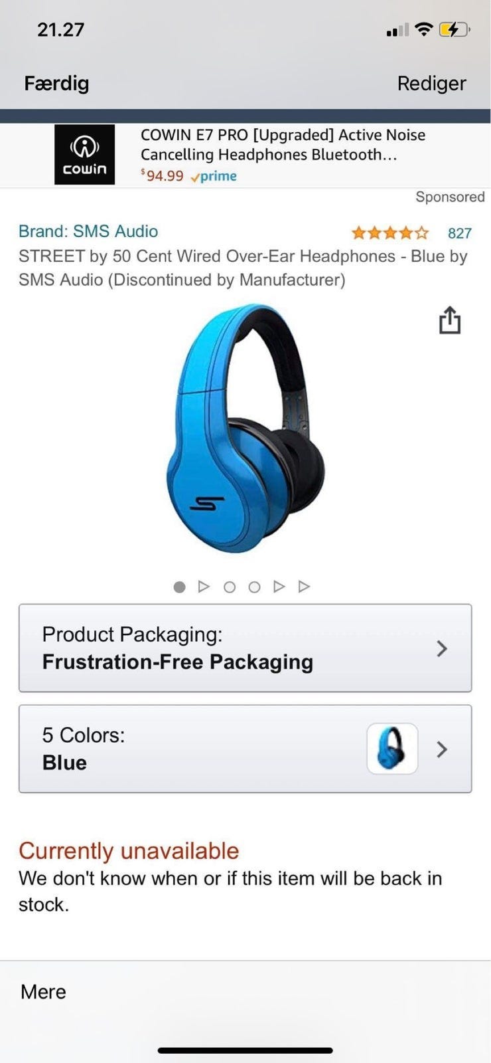Open the Frustration-Free Packaging selector

pyautogui.click(x=245, y=648)
